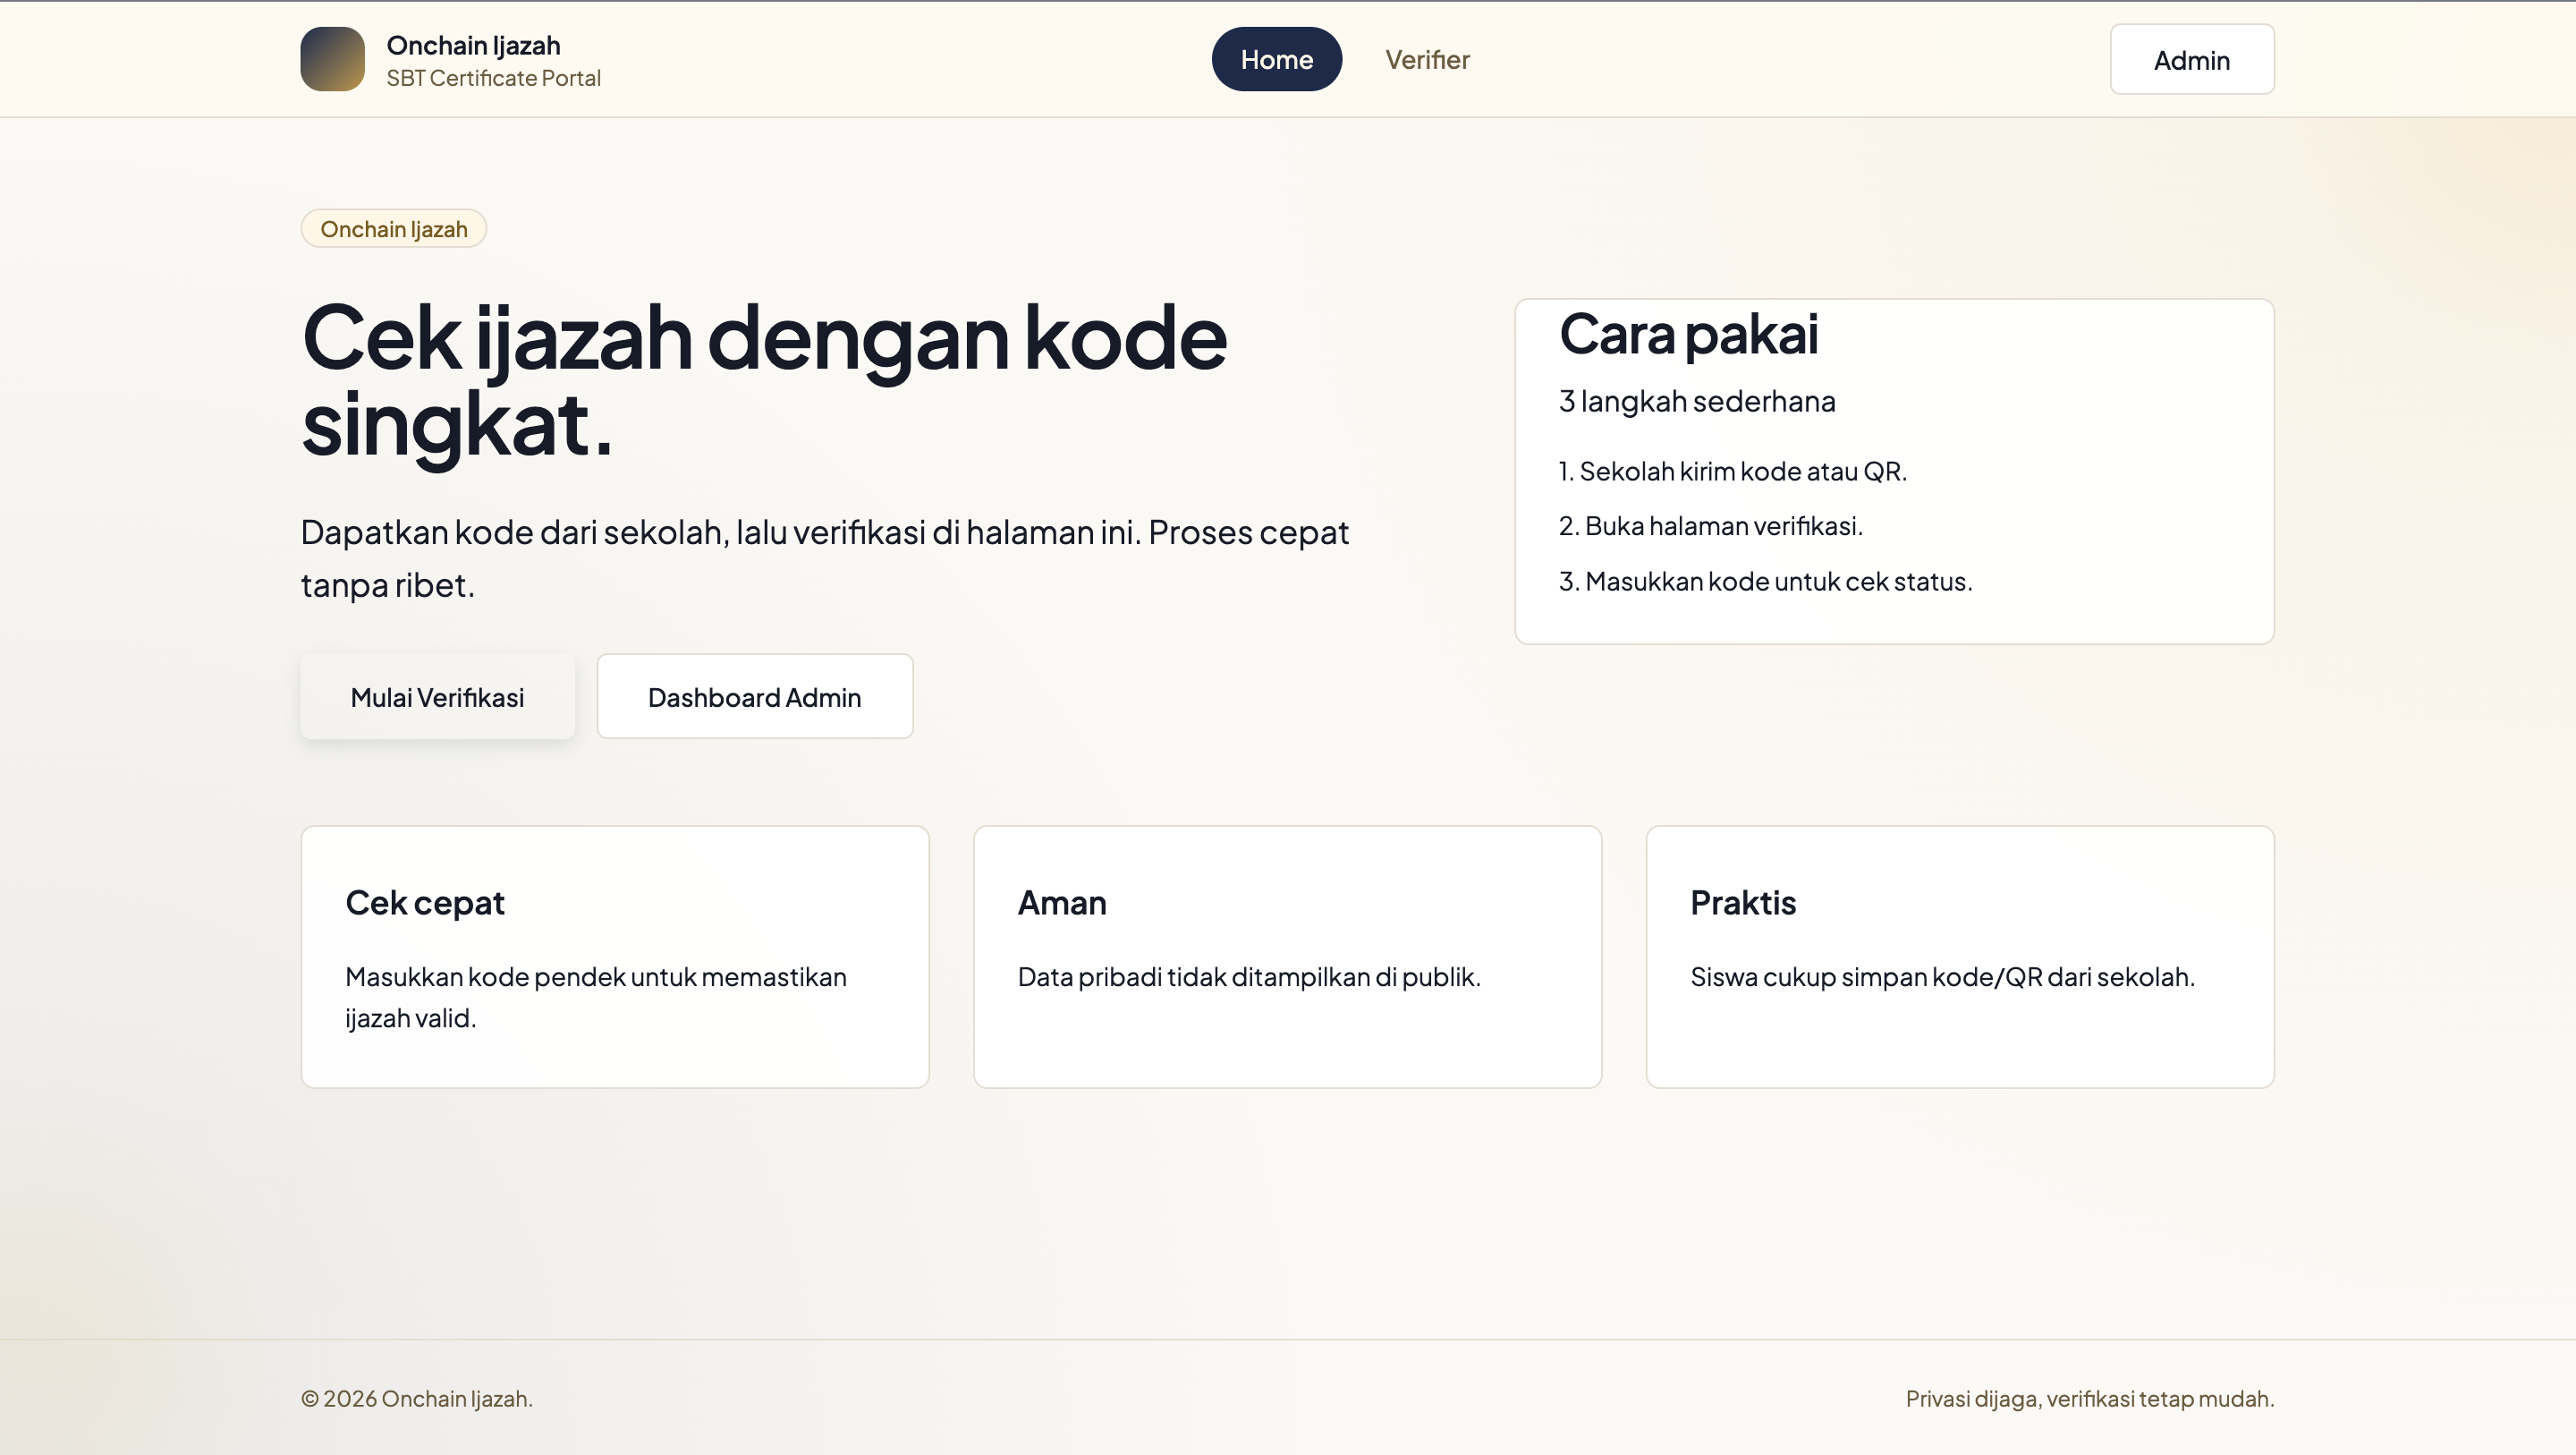Click the SBT Certificate Portal subtitle

pyautogui.click(x=494, y=78)
